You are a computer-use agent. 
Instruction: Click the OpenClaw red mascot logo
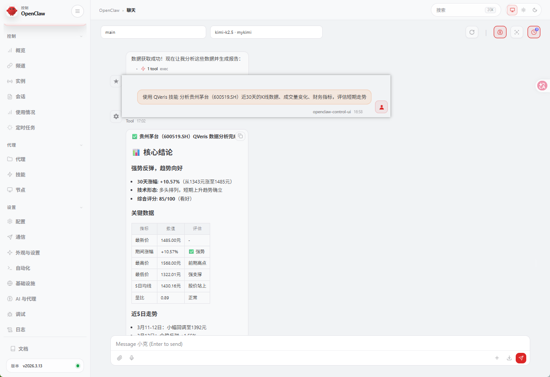point(12,11)
